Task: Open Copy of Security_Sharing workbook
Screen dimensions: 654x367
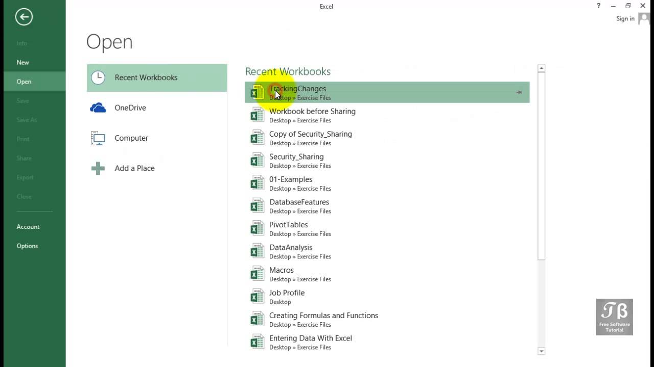Action: point(387,138)
